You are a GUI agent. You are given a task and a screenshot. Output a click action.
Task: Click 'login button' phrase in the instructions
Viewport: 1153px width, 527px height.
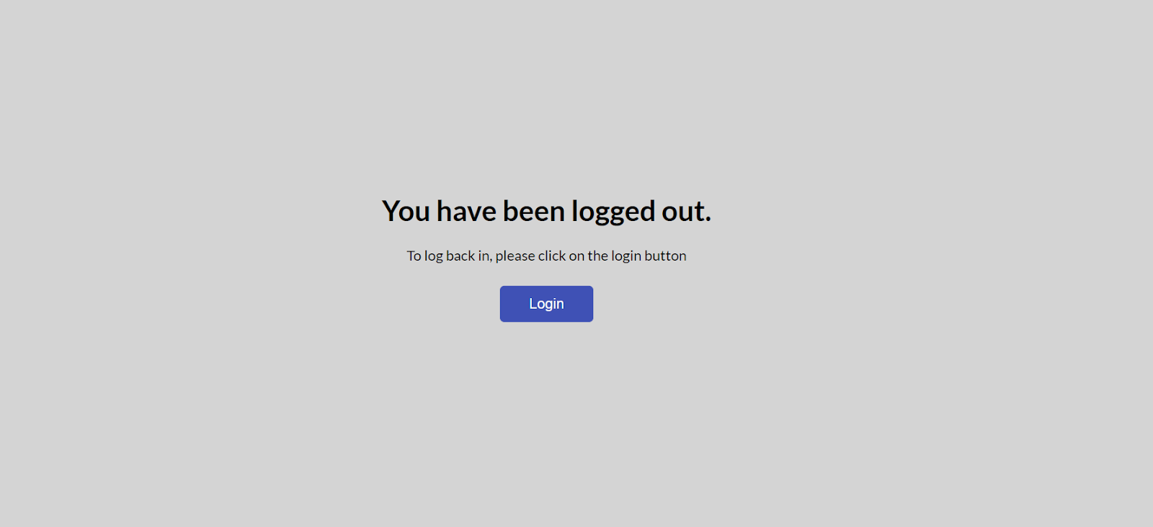tap(649, 256)
